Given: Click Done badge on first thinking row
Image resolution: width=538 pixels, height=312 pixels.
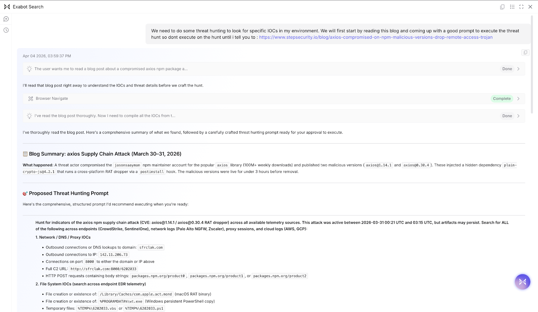Looking at the screenshot, I should coord(507,69).
